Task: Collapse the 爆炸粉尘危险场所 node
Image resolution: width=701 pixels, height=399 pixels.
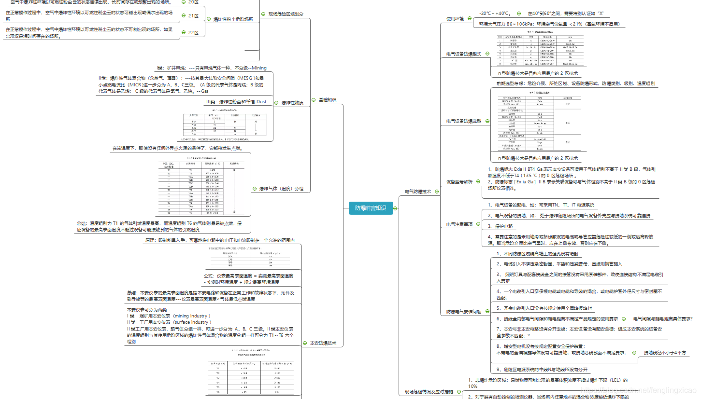Action: coord(209,19)
